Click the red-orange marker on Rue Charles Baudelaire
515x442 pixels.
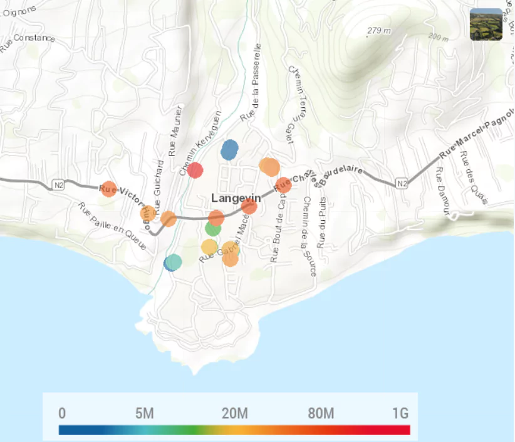pos(283,185)
